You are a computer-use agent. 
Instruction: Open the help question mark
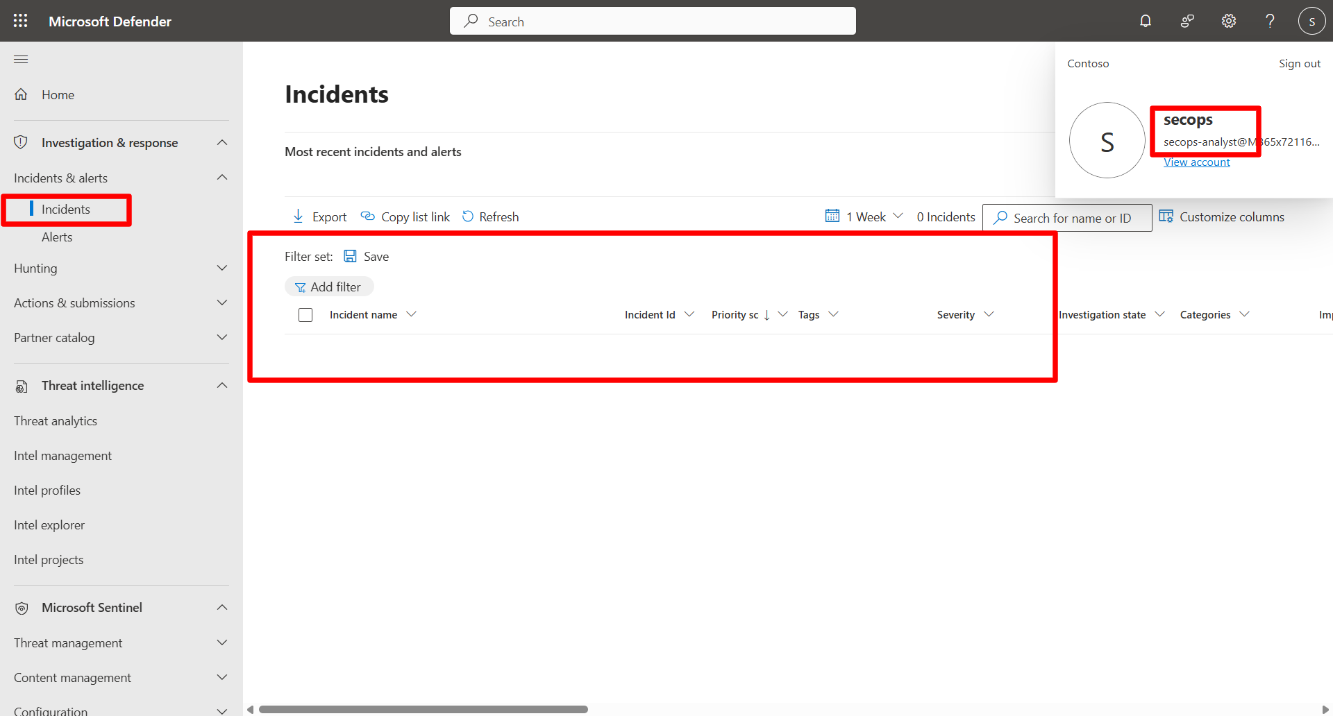pyautogui.click(x=1270, y=21)
